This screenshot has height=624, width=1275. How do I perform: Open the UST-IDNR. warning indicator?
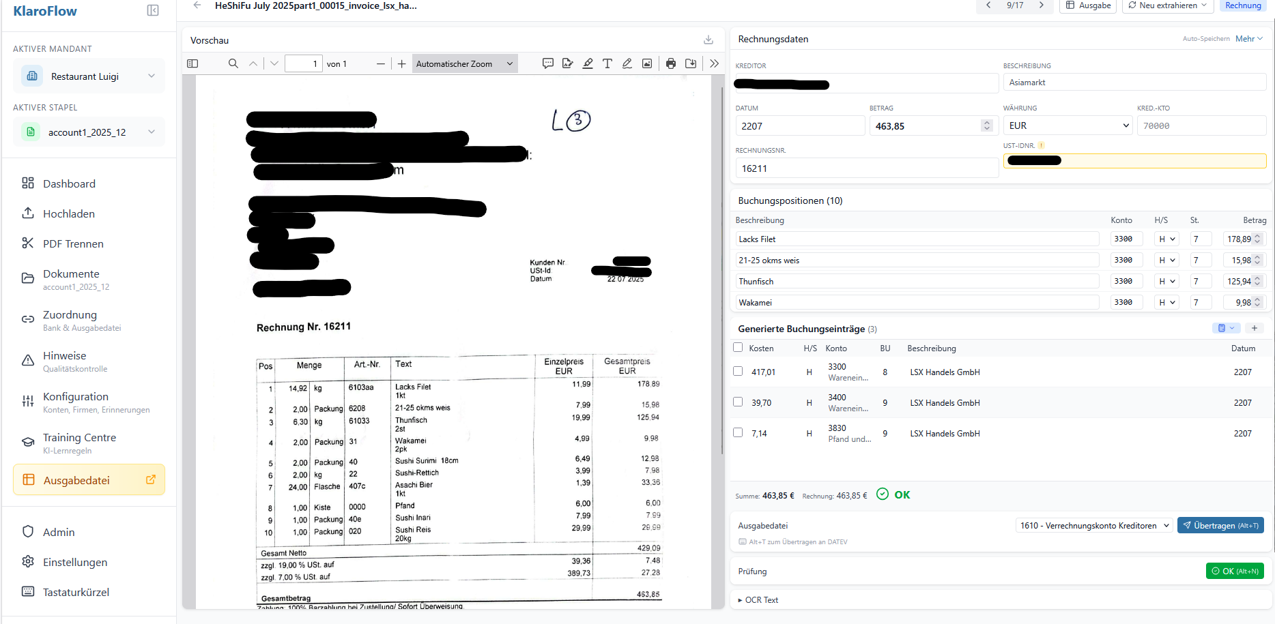(1042, 145)
